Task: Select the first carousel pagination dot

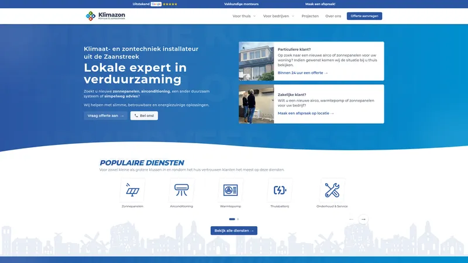Action: [232, 219]
